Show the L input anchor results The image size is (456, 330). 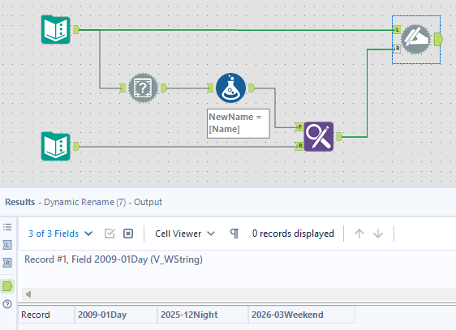7,245
